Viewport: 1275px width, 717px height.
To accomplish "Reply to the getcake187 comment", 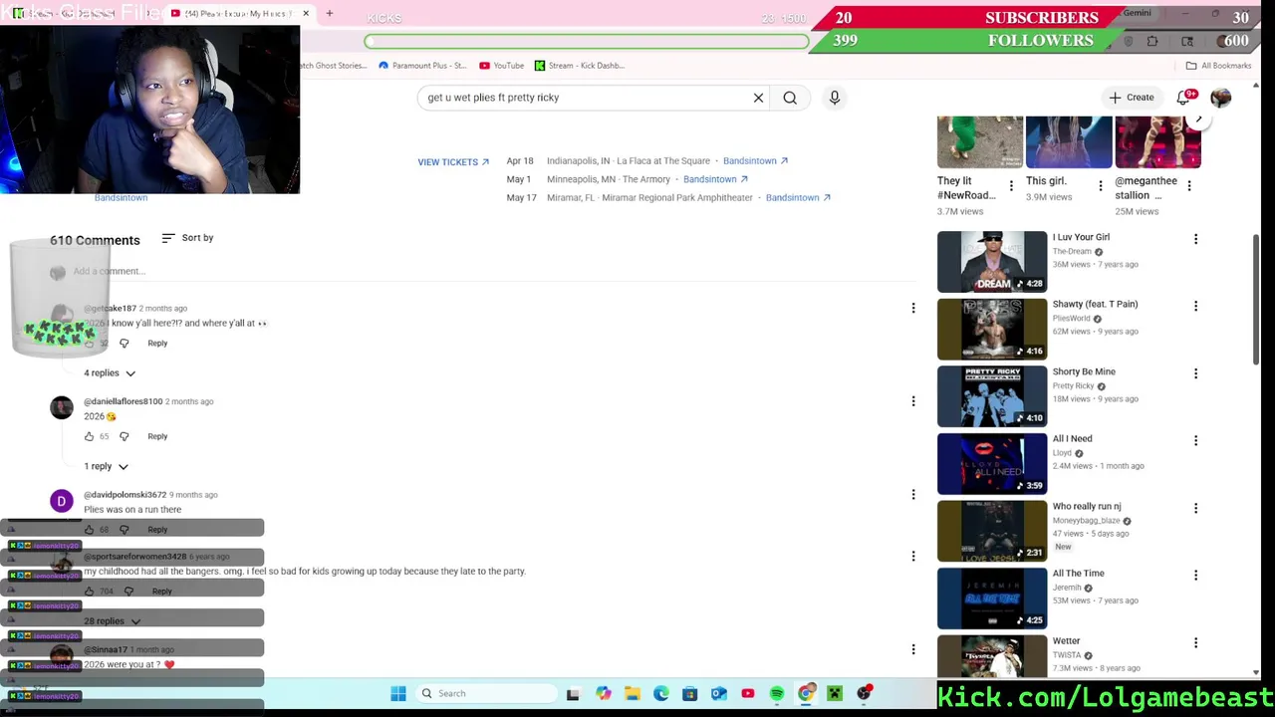I will coord(157,343).
